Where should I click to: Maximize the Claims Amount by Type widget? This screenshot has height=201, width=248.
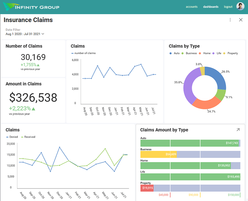click(238, 130)
